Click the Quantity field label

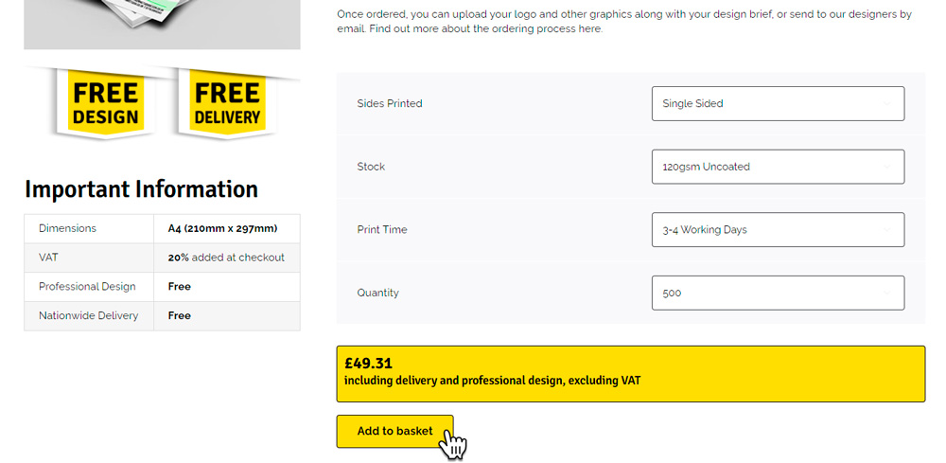377,293
